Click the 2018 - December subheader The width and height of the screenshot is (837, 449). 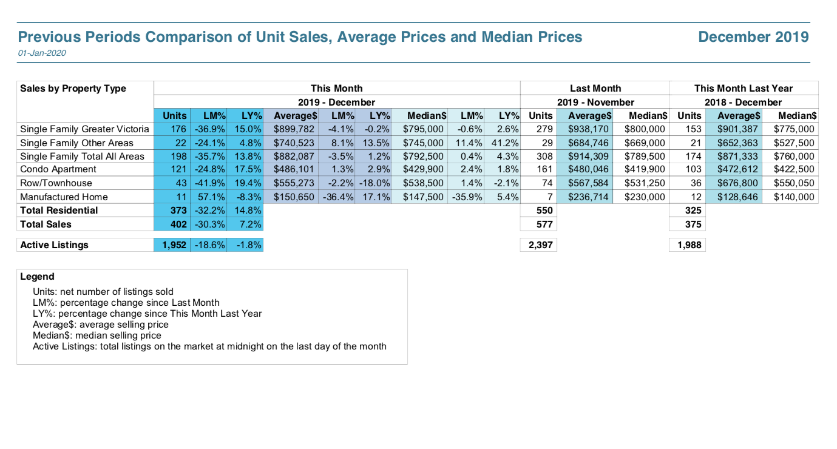pos(743,103)
